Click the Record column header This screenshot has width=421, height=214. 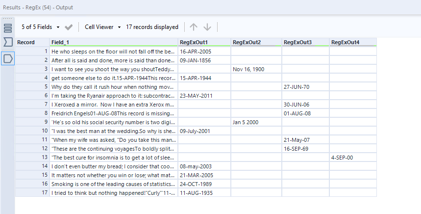pos(32,42)
